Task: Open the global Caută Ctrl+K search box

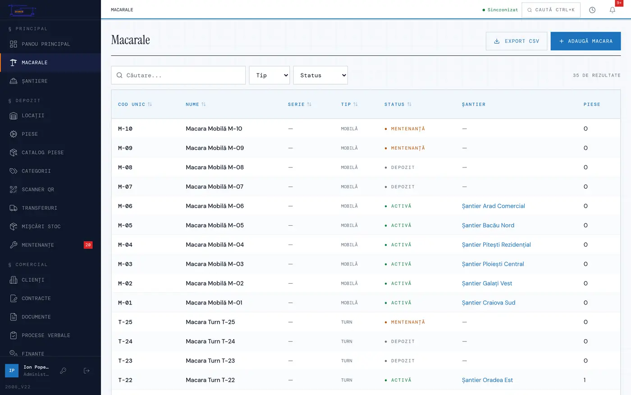Action: point(551,10)
